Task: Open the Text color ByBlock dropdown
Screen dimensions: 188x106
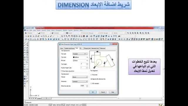Action: 80,57
